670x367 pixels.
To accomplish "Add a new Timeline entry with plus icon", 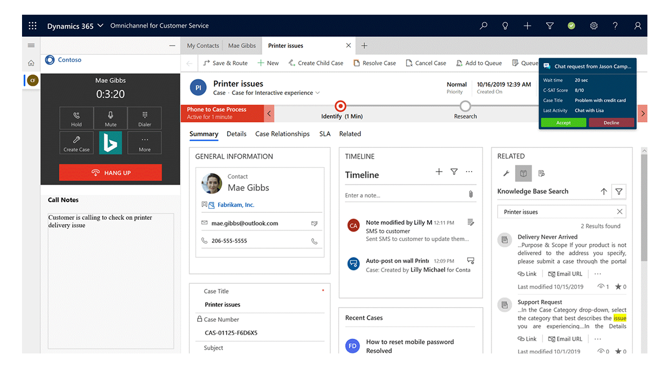I will click(x=439, y=172).
